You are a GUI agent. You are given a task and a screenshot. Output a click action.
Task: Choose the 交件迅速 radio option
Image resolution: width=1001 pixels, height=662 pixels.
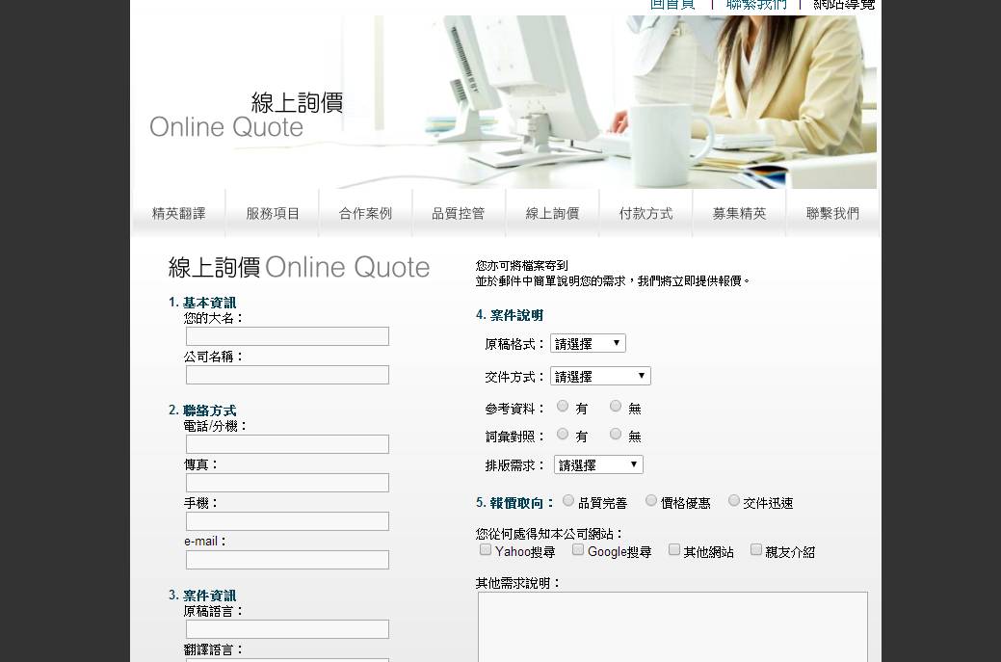pos(734,501)
